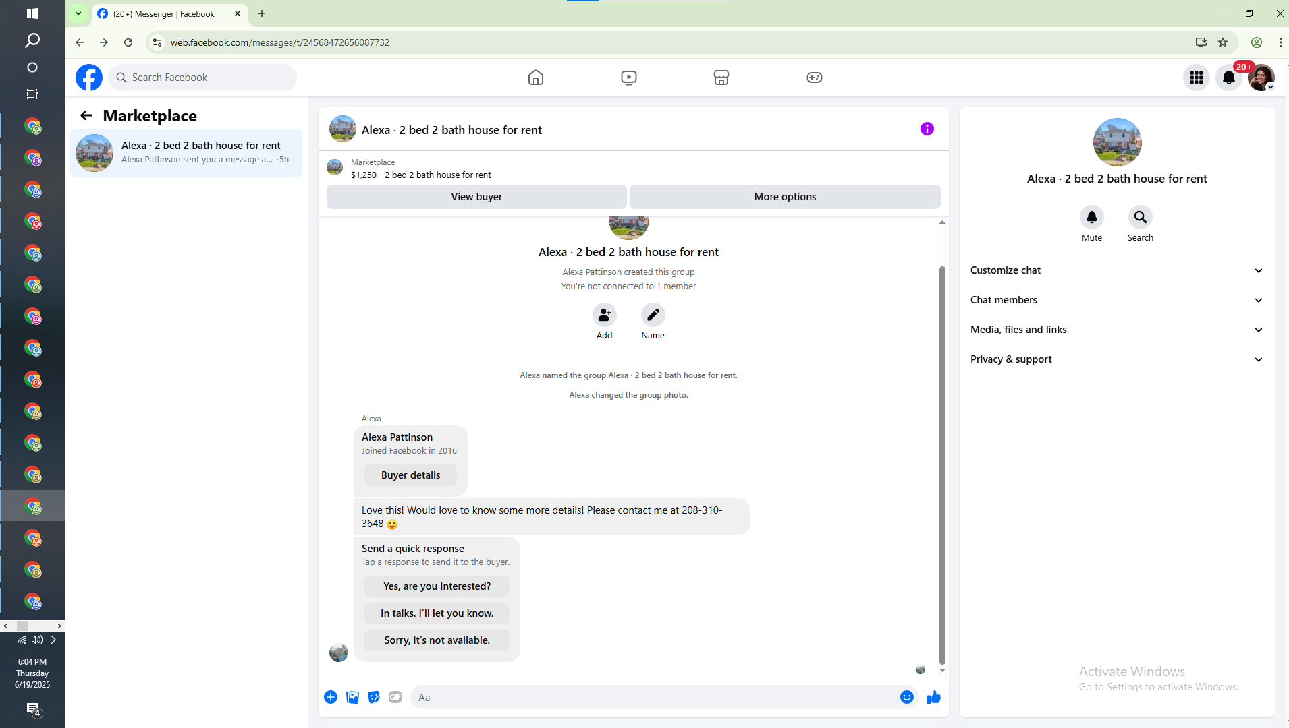Expand Media, files and links section

point(1117,330)
